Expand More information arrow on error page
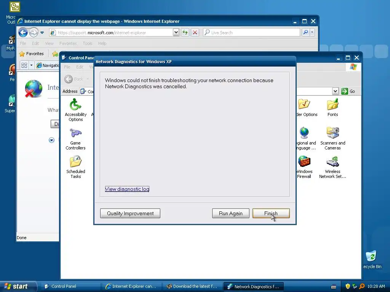The height and width of the screenshot is (292, 390). (x=51, y=140)
